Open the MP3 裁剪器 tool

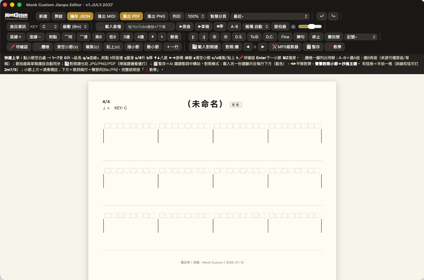(285, 47)
